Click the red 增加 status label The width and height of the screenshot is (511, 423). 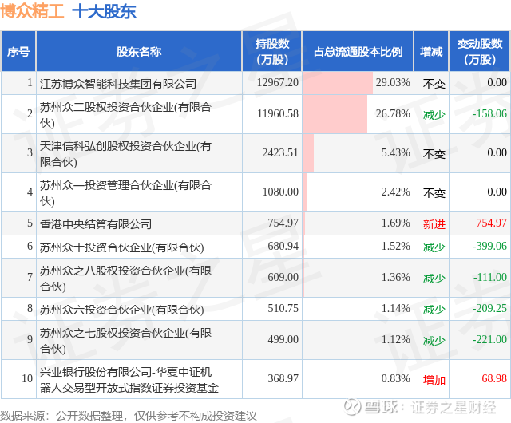[434, 380]
